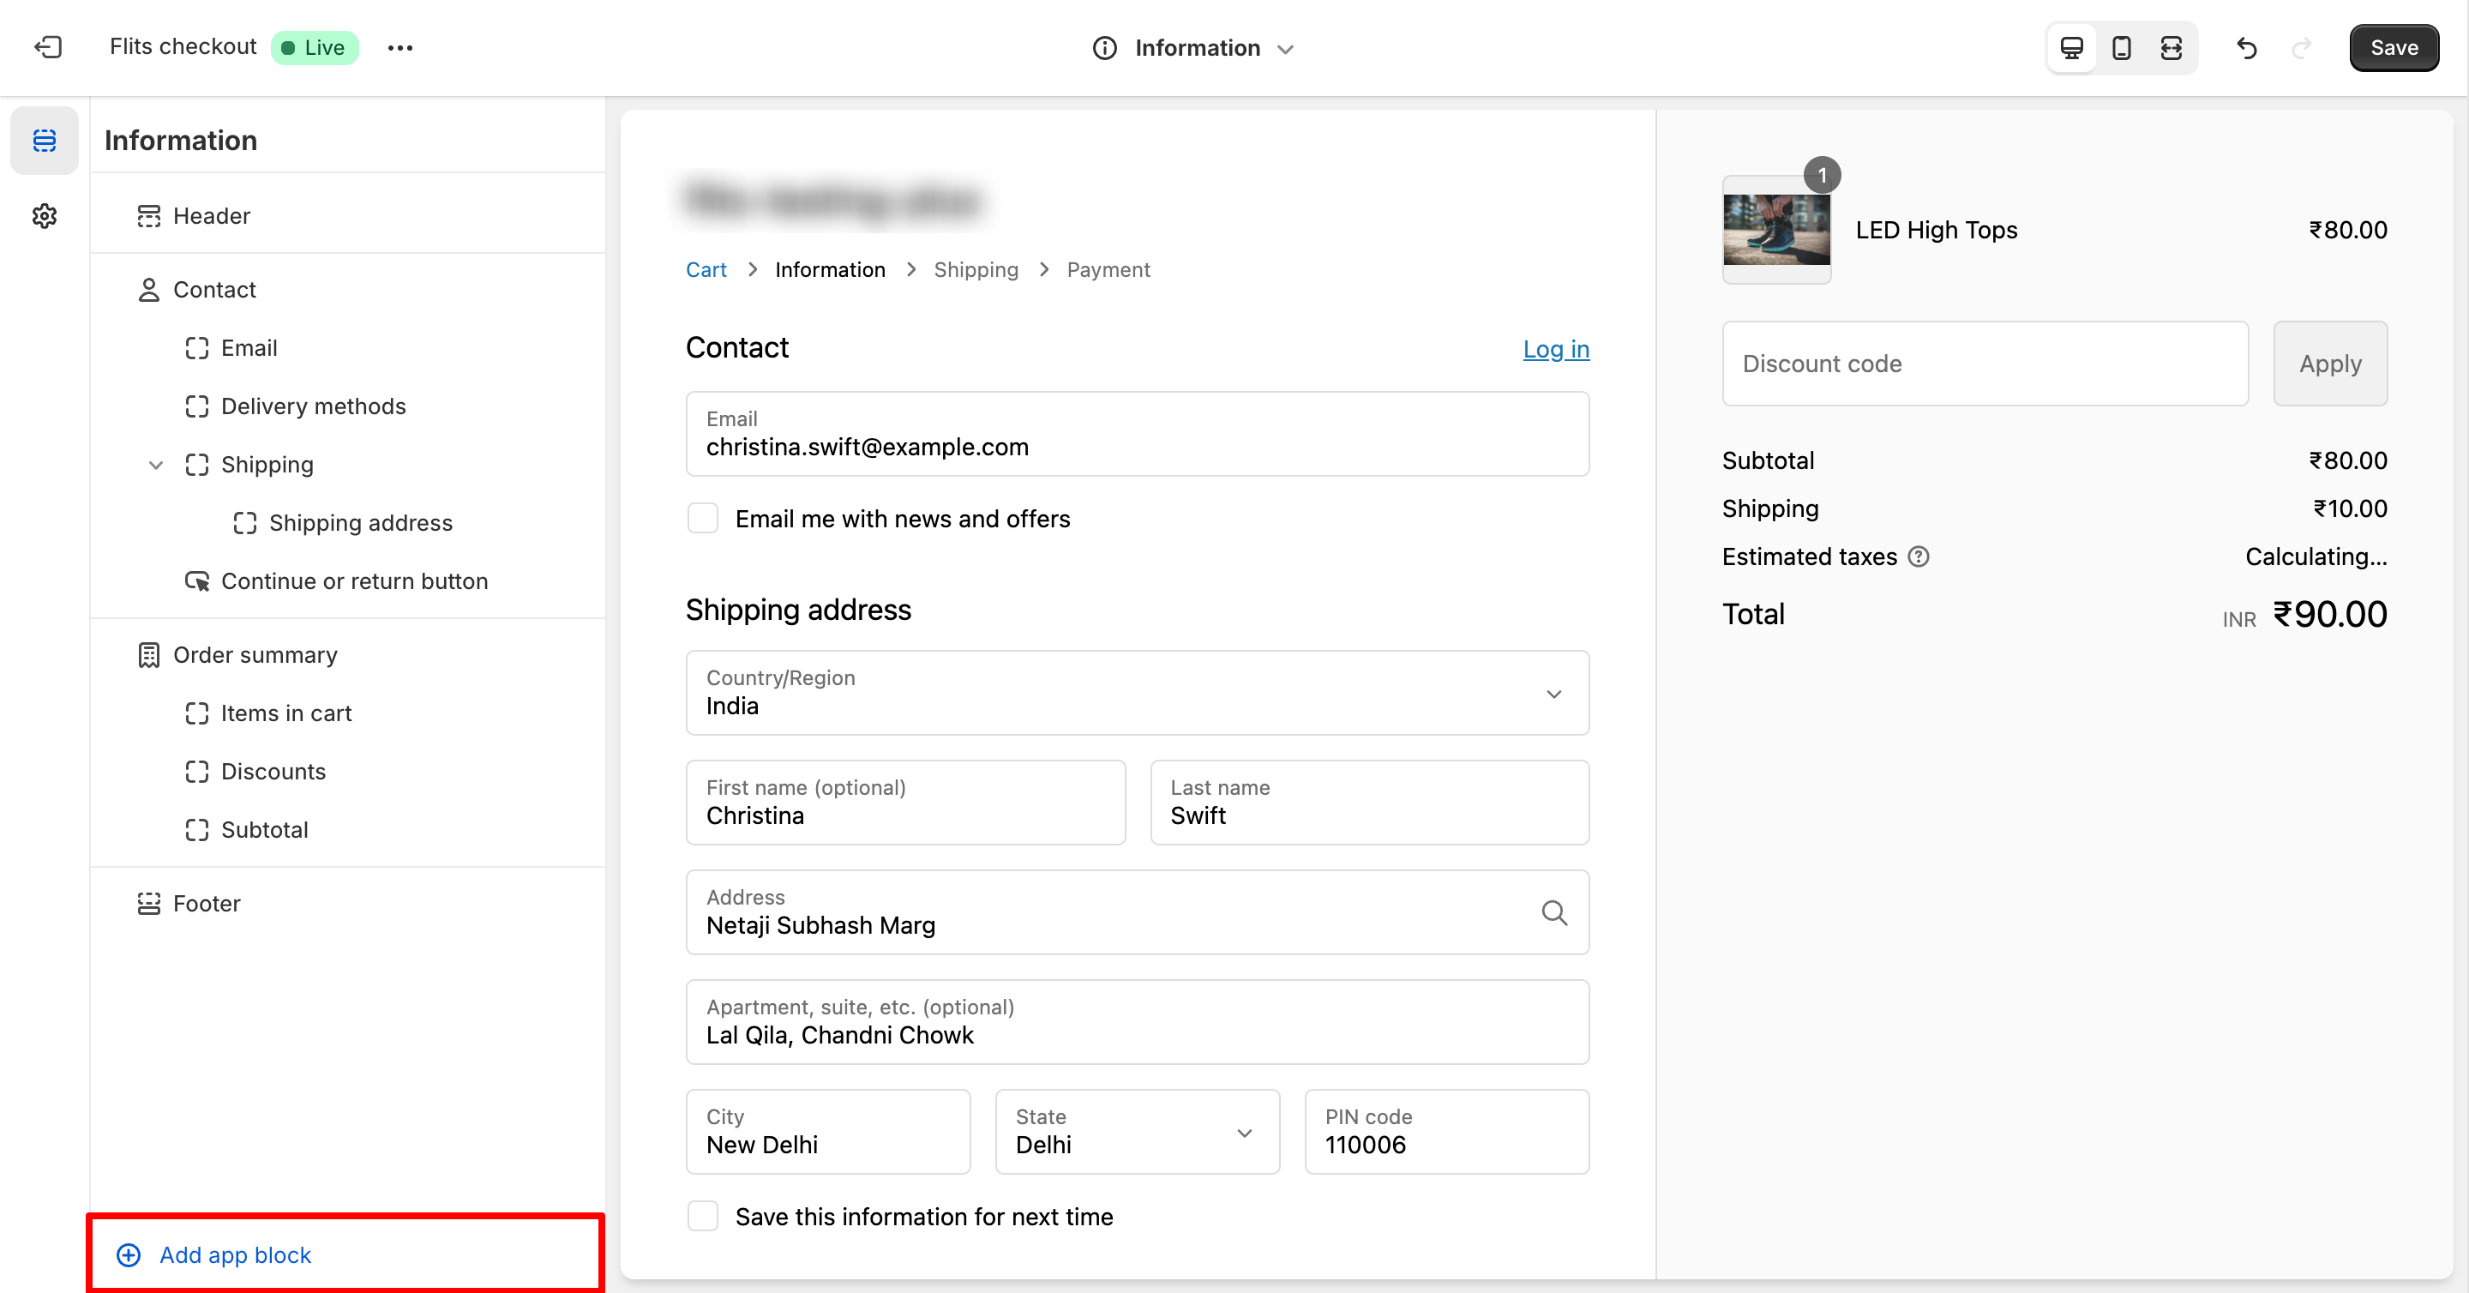Open the three-dot more actions menu

coord(399,47)
